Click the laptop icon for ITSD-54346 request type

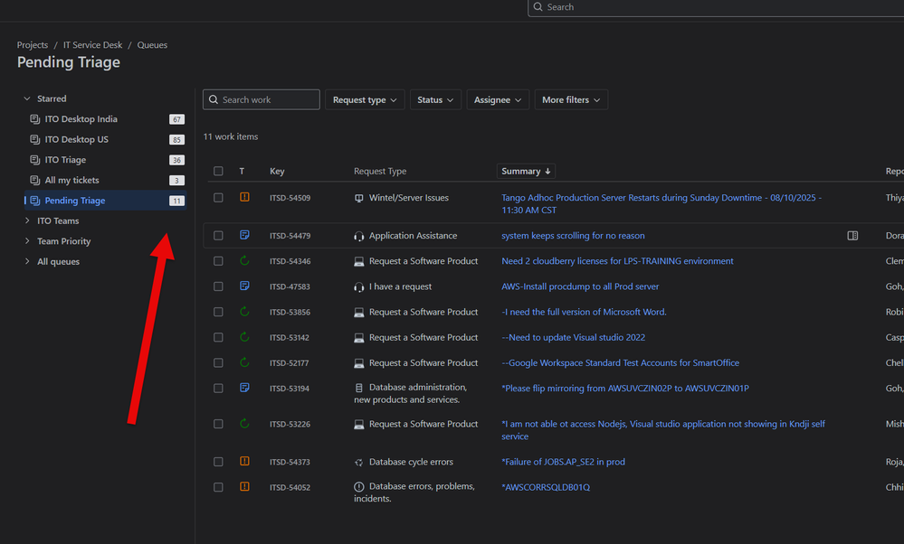tap(358, 261)
